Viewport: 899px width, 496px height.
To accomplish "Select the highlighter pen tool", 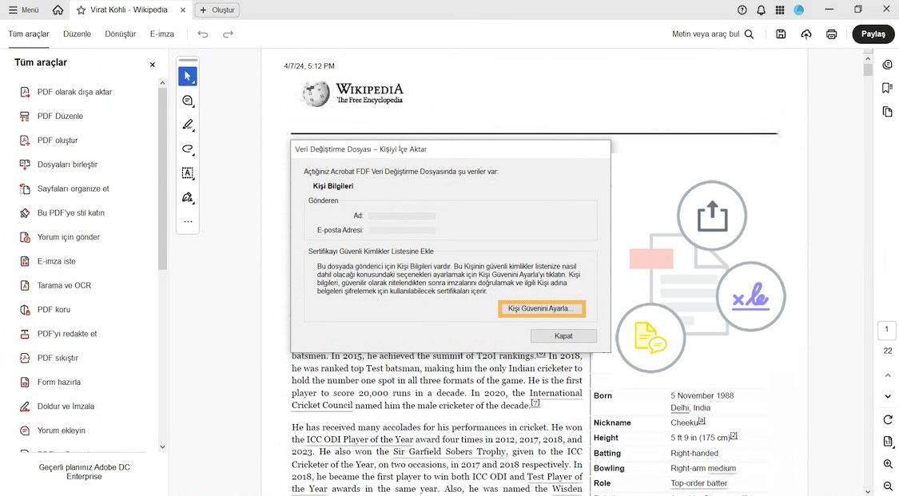I will (x=188, y=125).
